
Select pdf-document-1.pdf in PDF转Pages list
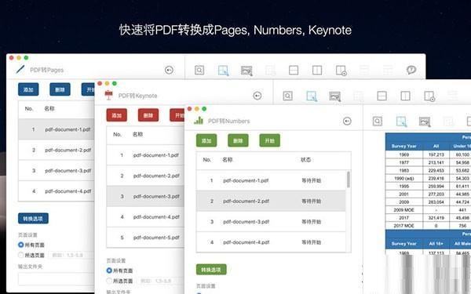[x=57, y=129]
